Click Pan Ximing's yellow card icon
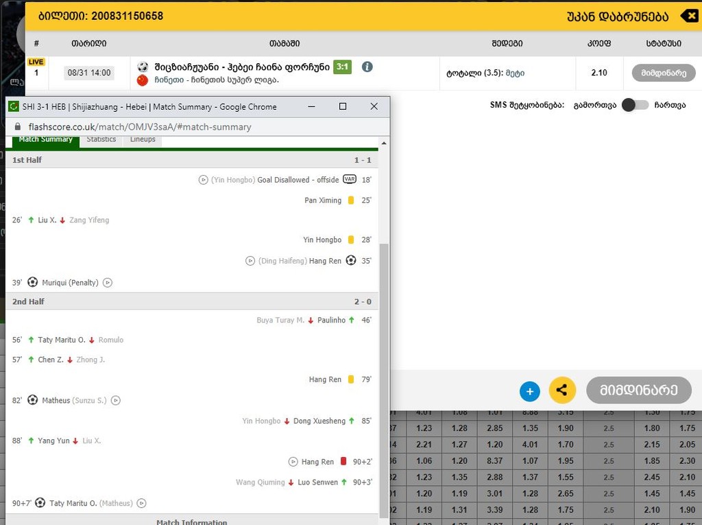 click(351, 200)
